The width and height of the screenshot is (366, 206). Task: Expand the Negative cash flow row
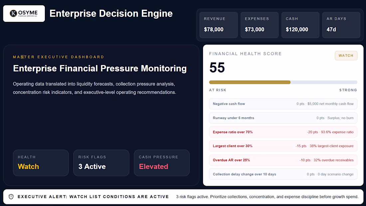click(283, 104)
